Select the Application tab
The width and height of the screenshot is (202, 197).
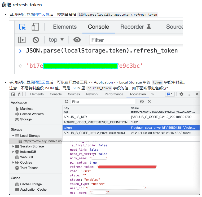coord(138,94)
